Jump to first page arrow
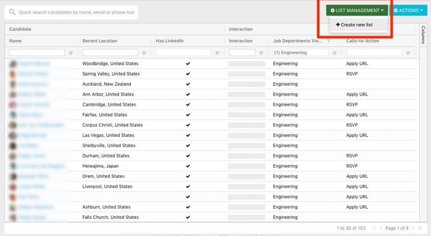 (374, 228)
